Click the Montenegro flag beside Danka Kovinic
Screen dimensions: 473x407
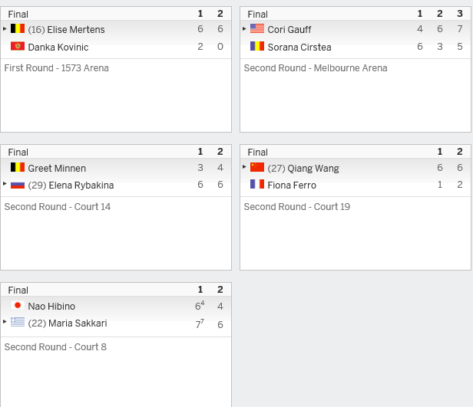coord(18,46)
